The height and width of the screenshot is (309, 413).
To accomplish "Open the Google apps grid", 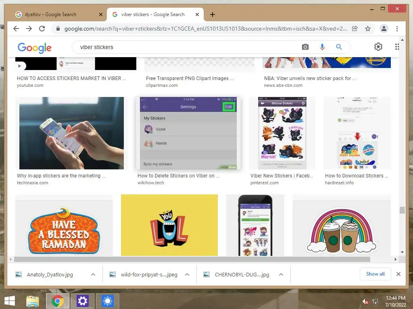I will click(x=397, y=47).
